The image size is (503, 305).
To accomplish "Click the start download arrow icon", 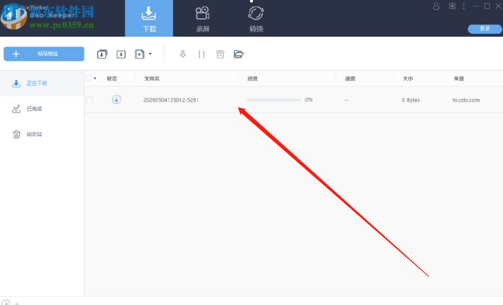I will [x=183, y=54].
